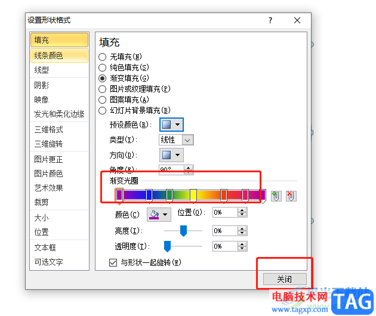Click the remove gradient stop icon
Screen dimensions: 376x316
291,196
